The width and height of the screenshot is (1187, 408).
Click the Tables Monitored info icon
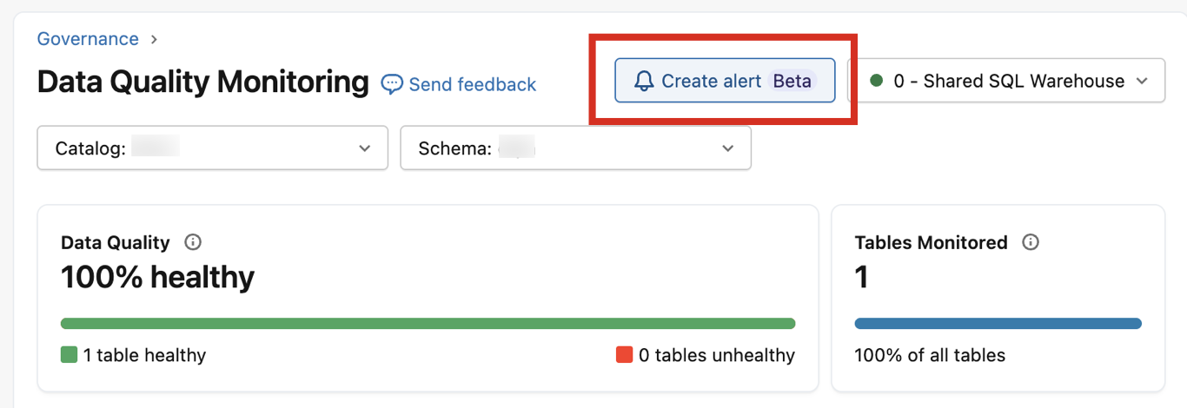[x=1031, y=242]
